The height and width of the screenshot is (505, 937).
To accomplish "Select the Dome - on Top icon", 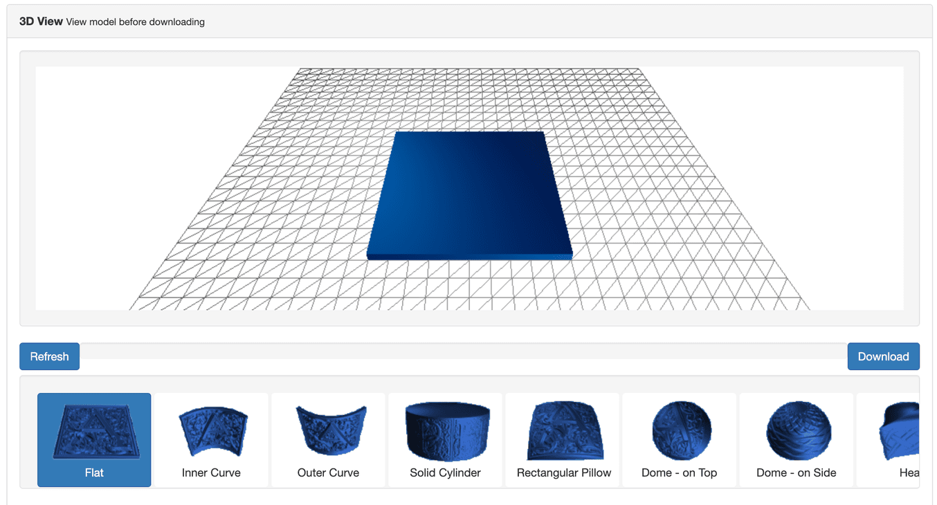I will point(680,430).
